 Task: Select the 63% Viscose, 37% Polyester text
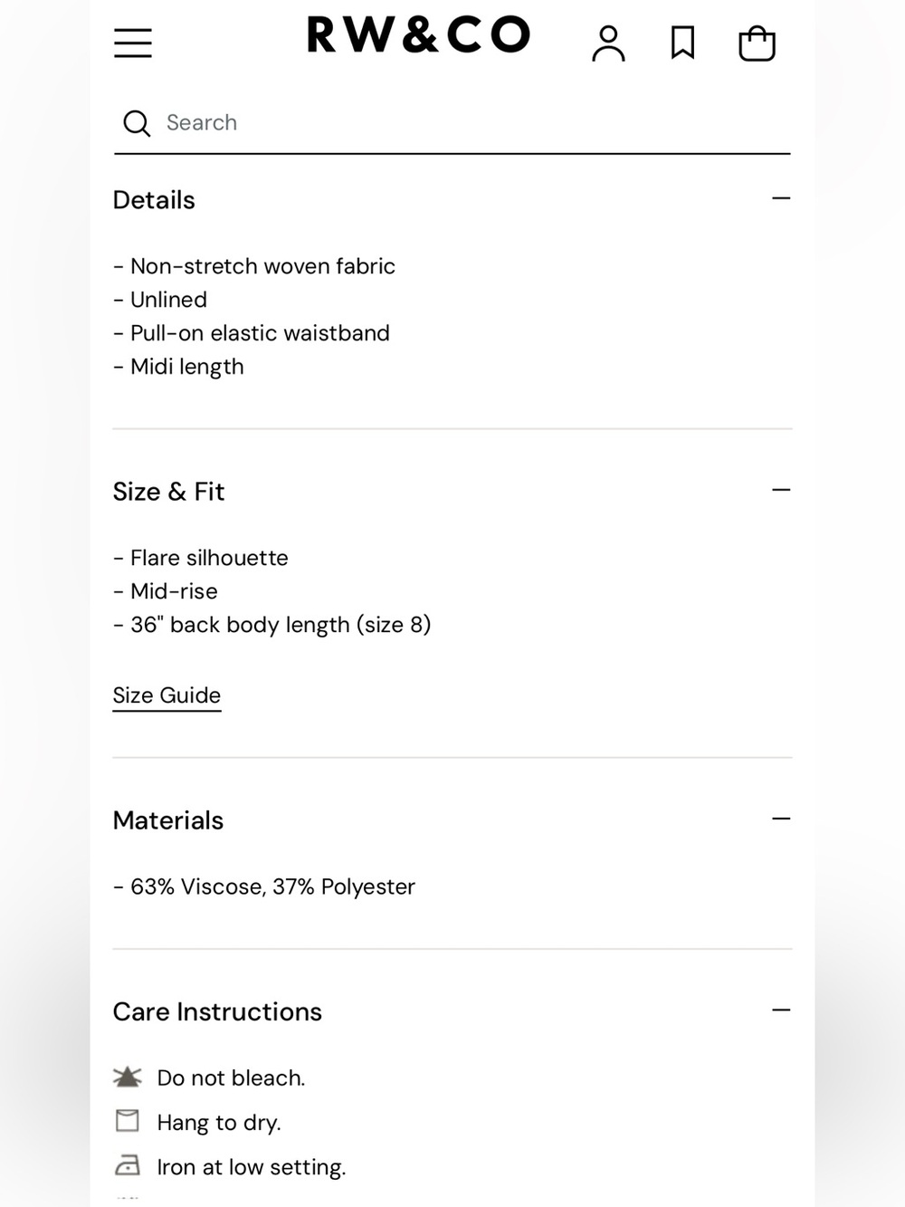272,886
